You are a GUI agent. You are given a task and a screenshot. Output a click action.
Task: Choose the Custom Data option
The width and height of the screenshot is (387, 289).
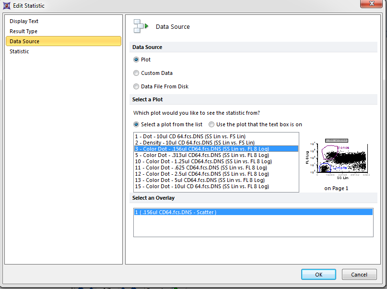pos(137,73)
